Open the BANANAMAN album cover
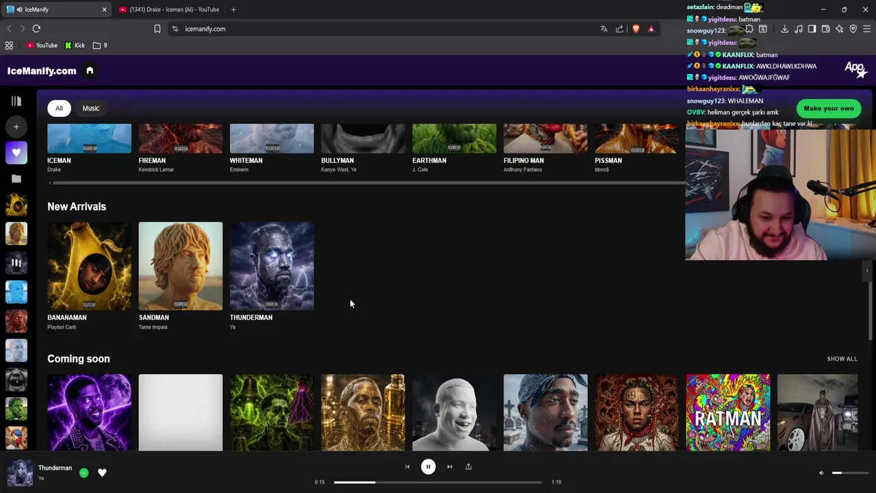The width and height of the screenshot is (876, 493). [89, 266]
